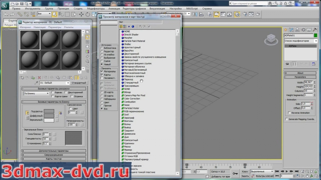This screenshot has height=180, width=321.
Task: Select the Сцена source radio button
Action: (x=102, y=61)
